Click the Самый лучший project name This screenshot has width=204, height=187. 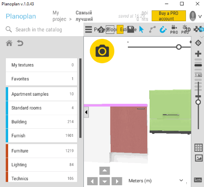pyautogui.click(x=84, y=16)
